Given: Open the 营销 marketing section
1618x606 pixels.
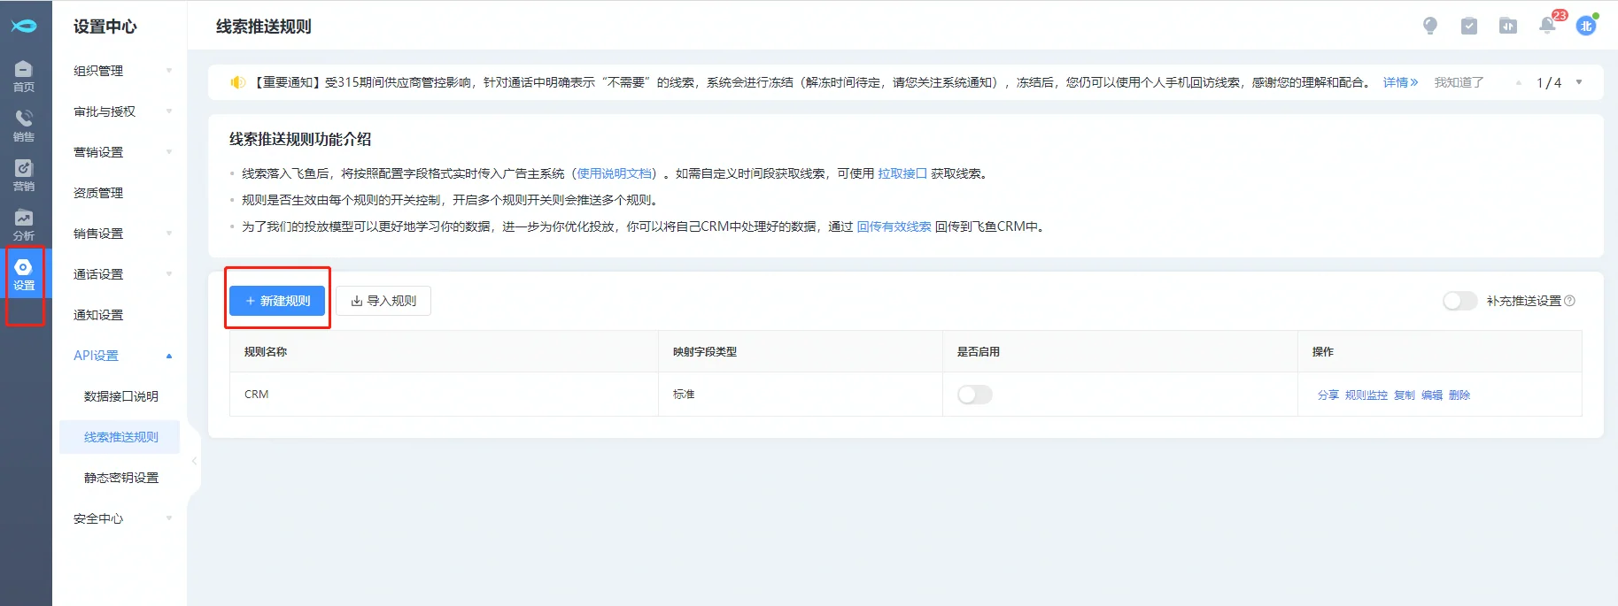Looking at the screenshot, I should (24, 175).
